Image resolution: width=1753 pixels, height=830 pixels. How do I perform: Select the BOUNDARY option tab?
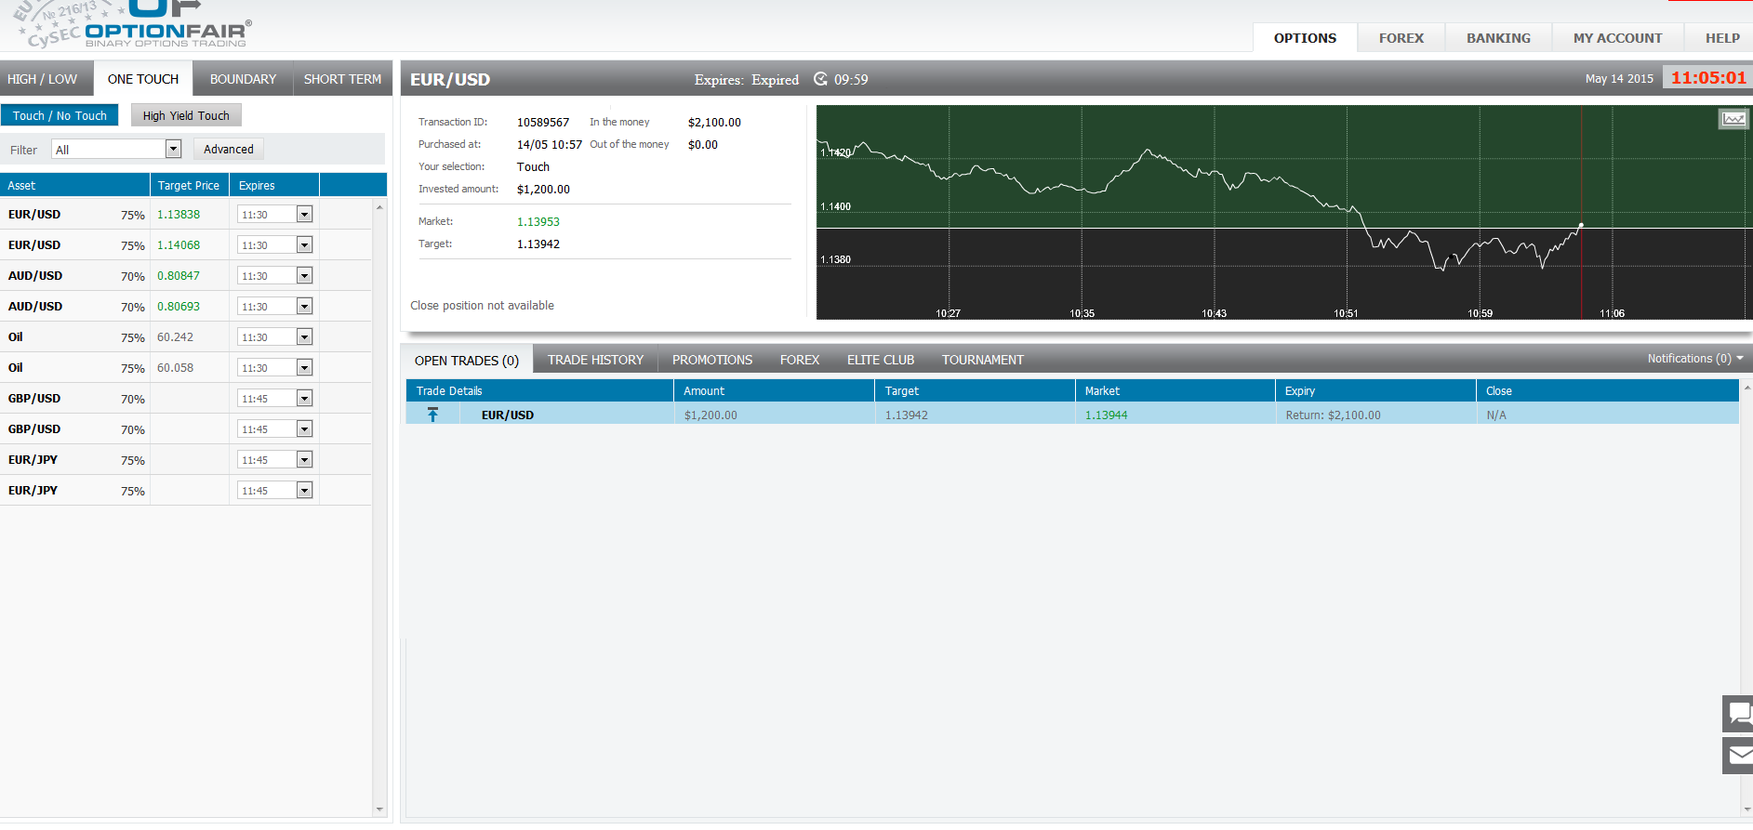tap(243, 79)
